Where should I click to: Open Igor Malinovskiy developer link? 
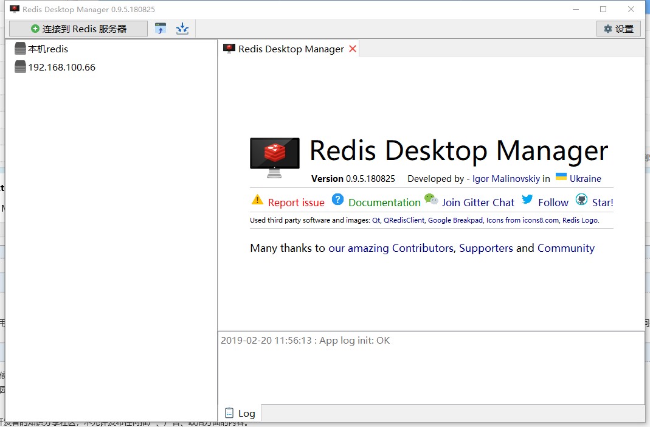[506, 179]
